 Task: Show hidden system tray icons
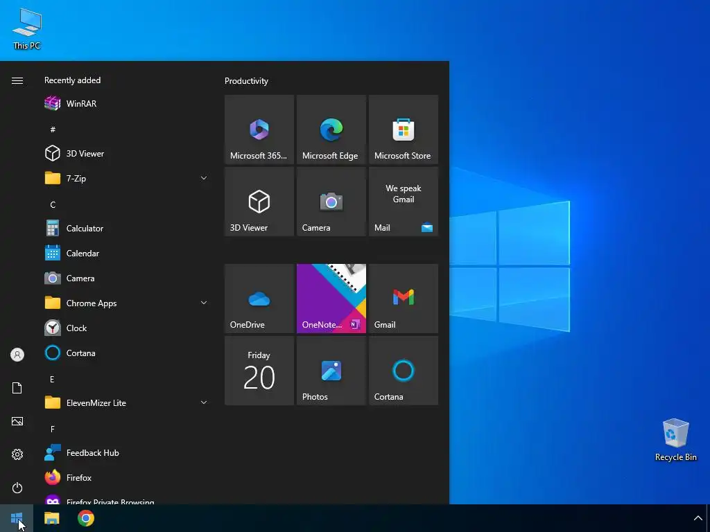click(698, 518)
